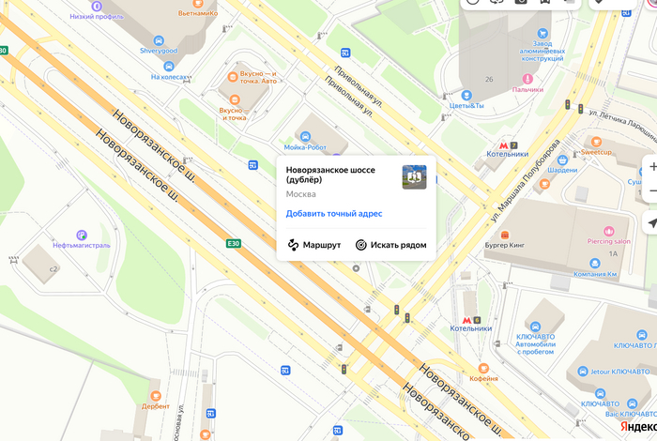Click Искать рядом search nearby button
This screenshot has width=657, height=441.
coord(391,245)
